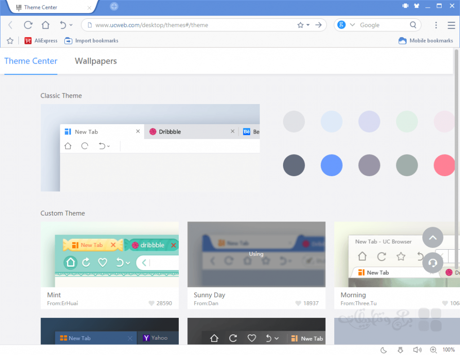
Task: Reload the page with the refresh icon
Action: pyautogui.click(x=28, y=25)
